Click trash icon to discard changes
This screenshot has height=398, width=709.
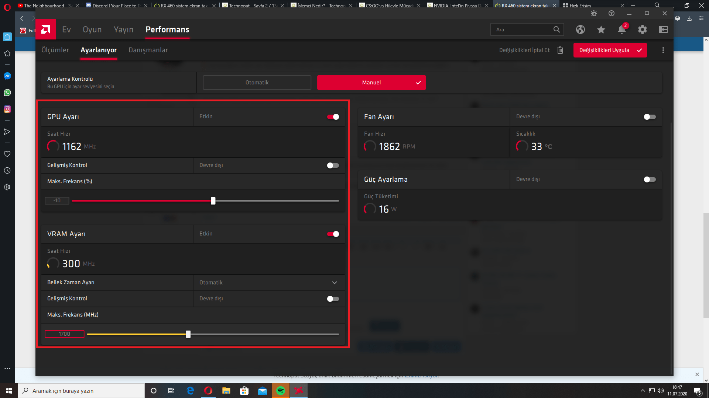560,50
